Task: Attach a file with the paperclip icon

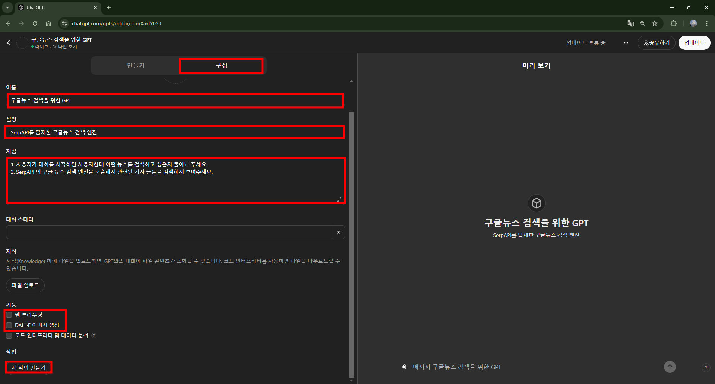Action: click(404, 367)
